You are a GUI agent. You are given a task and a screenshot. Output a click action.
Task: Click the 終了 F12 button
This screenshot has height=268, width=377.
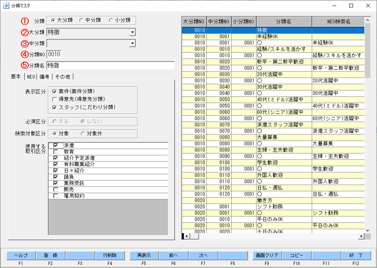pos(356,255)
